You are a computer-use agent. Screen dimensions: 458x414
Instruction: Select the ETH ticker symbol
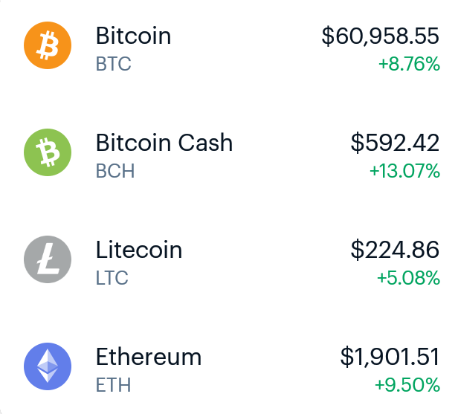tap(114, 385)
